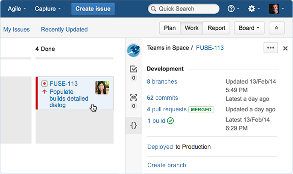Collapse the header with double-chevron button
This screenshot has height=174, width=293.
click(x=277, y=28)
